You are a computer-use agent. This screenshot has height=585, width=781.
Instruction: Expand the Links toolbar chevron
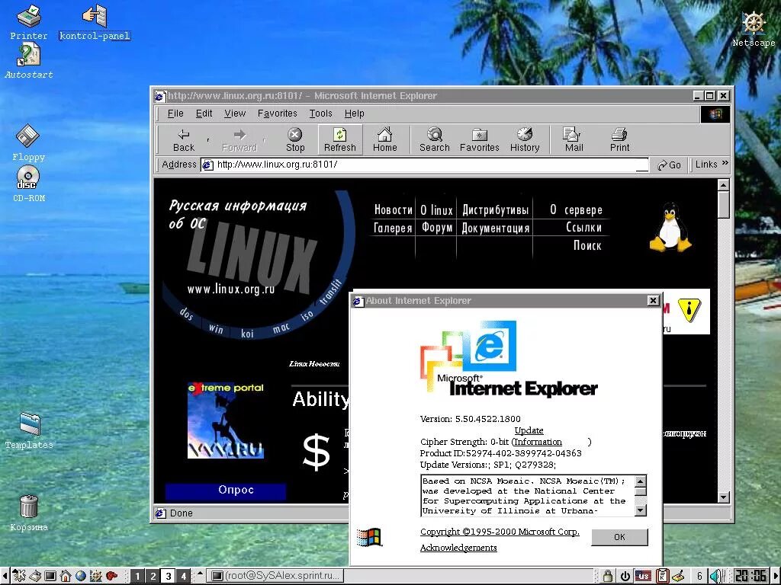point(725,163)
